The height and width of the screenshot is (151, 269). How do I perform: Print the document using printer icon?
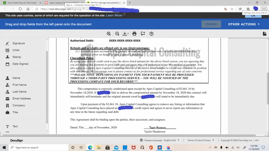(x=134, y=34)
